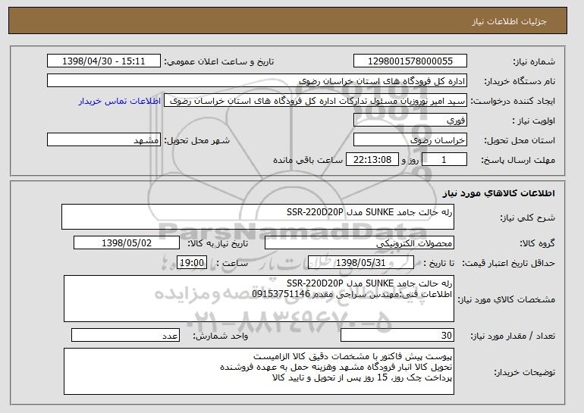584x413 pixels.
Task: Select the priority field showing فوری
Action: click(x=410, y=120)
